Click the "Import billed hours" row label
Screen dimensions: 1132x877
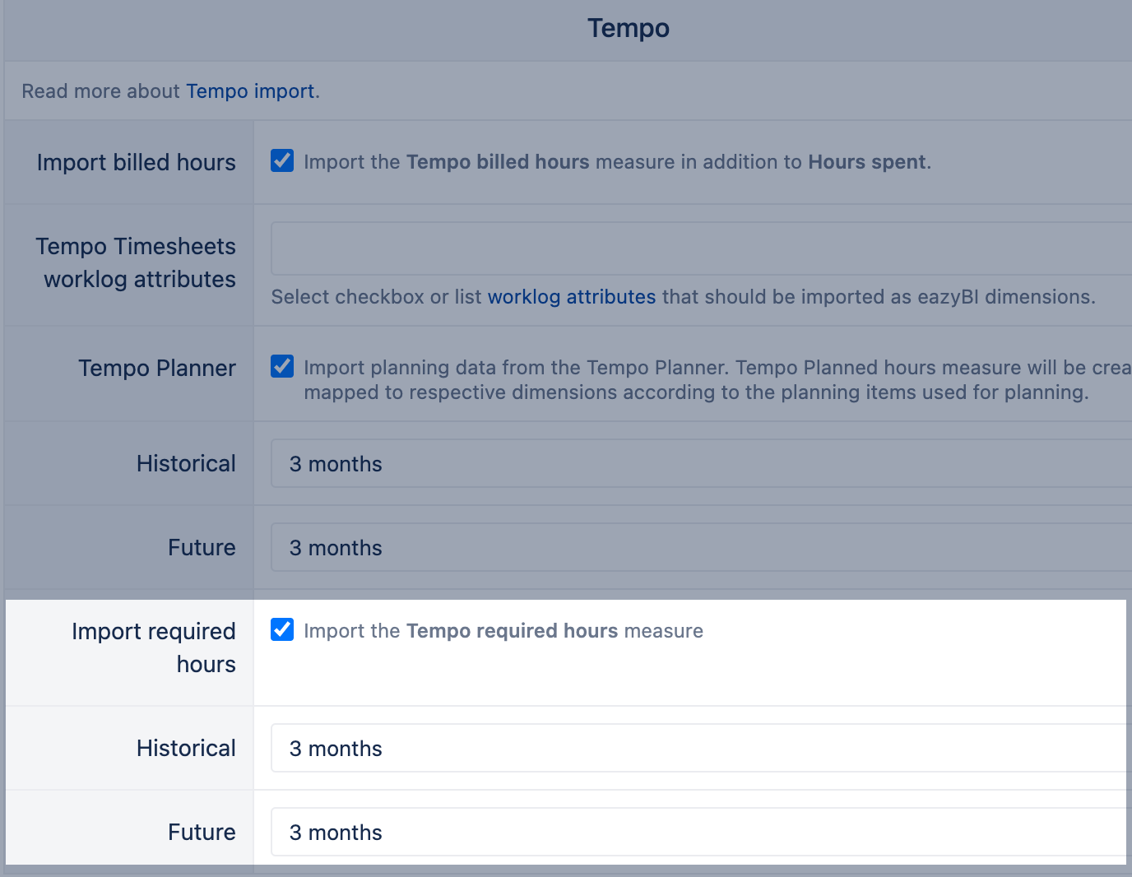(136, 163)
